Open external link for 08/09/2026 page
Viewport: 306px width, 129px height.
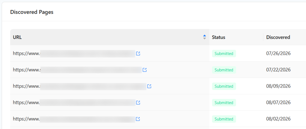click(x=149, y=86)
